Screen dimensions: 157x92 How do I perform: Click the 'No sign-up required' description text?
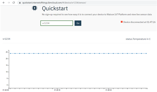97,14
